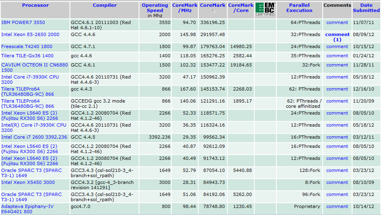Image resolution: width=382 pixels, height=215 pixels.
Task: Sort by CoreMark/Core column header
Action: click(x=241, y=8)
